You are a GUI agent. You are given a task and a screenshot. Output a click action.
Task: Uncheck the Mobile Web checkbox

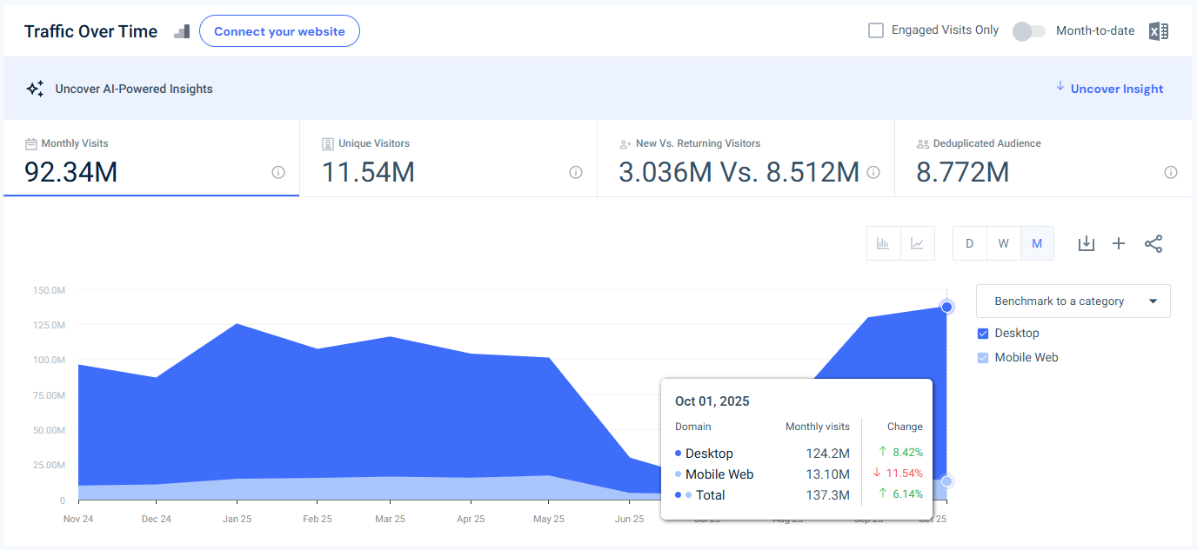[x=982, y=357]
